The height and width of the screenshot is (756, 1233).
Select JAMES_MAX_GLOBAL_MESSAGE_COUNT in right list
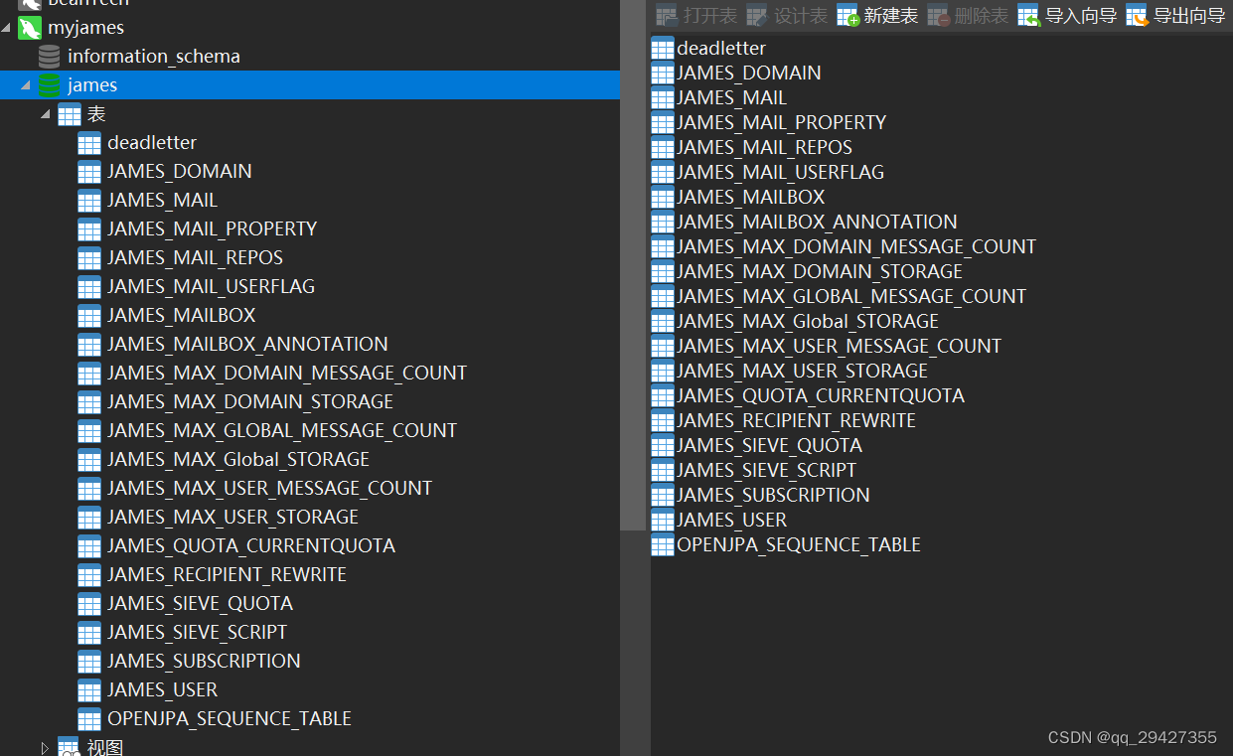[x=851, y=296]
